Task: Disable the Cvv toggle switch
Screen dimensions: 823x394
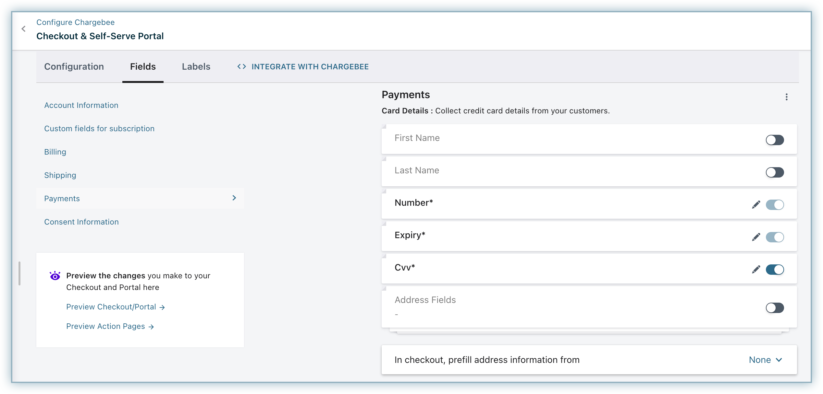Action: [x=775, y=270]
